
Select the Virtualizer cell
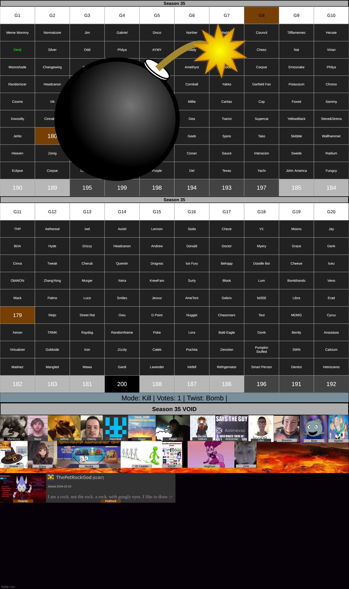coord(17,350)
